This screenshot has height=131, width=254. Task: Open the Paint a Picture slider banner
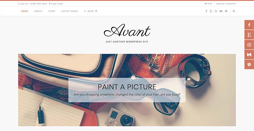click(x=127, y=90)
